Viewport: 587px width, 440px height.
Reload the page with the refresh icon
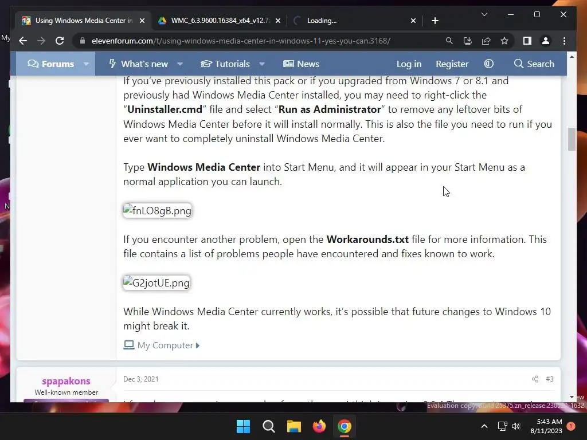coord(60,41)
